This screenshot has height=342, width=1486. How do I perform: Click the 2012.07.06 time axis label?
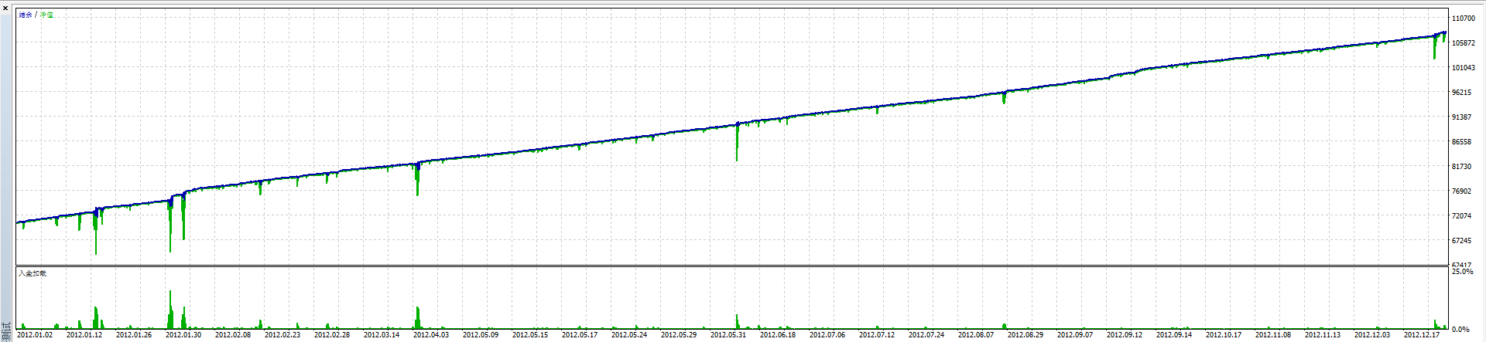827,335
